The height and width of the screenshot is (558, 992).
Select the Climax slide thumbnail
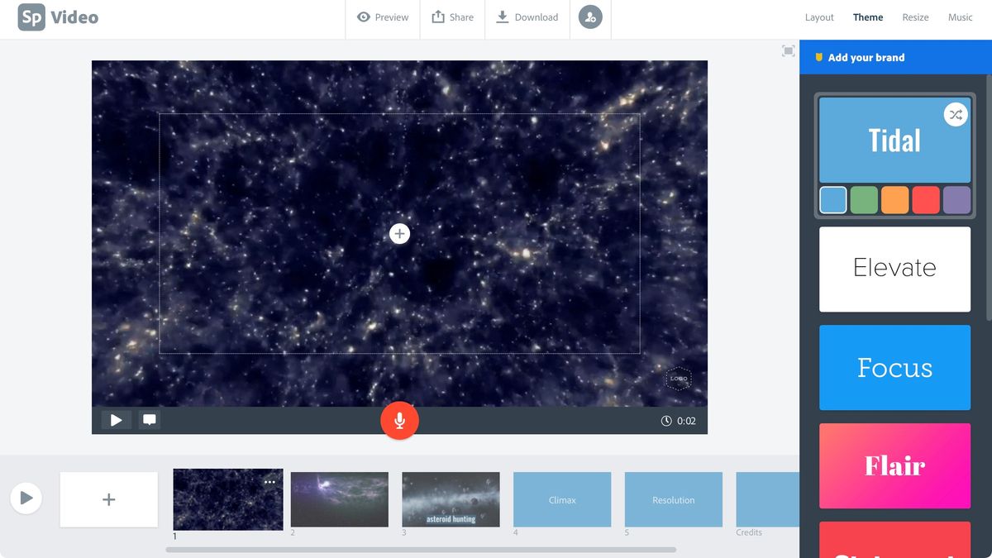click(561, 499)
